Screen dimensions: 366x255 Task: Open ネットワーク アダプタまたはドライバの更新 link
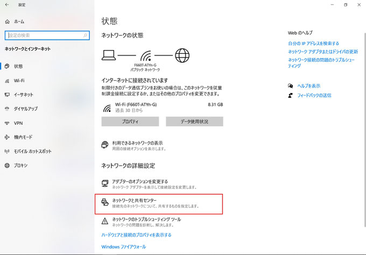point(323,52)
